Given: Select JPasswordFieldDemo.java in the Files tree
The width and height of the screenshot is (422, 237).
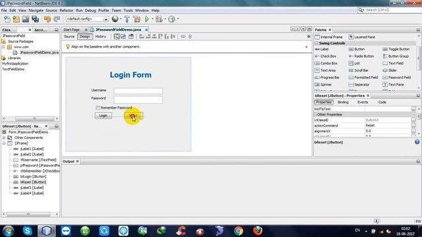Looking at the screenshot, I should [x=40, y=53].
